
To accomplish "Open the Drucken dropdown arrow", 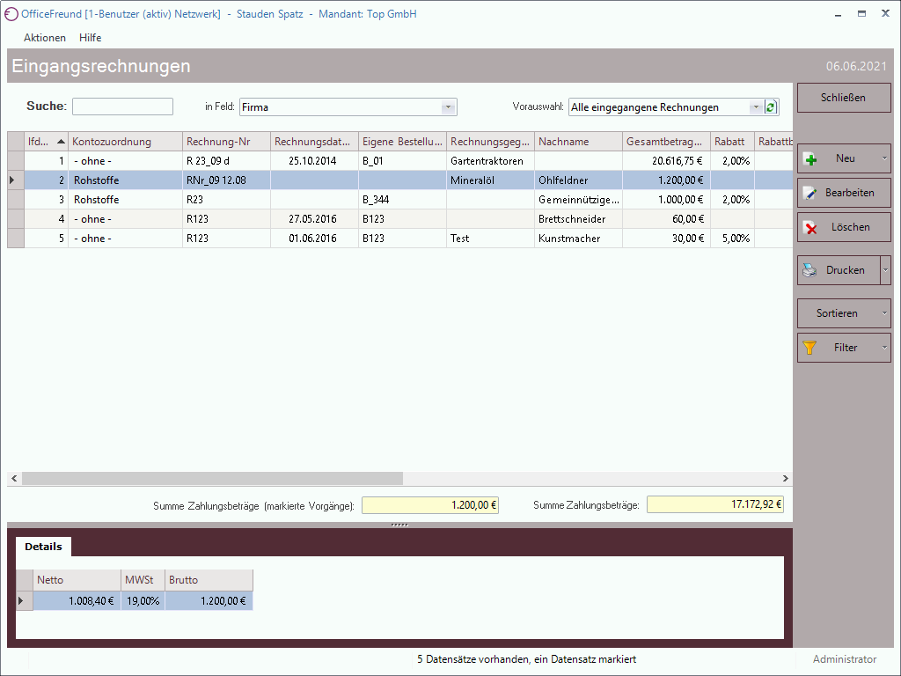I will tap(884, 271).
